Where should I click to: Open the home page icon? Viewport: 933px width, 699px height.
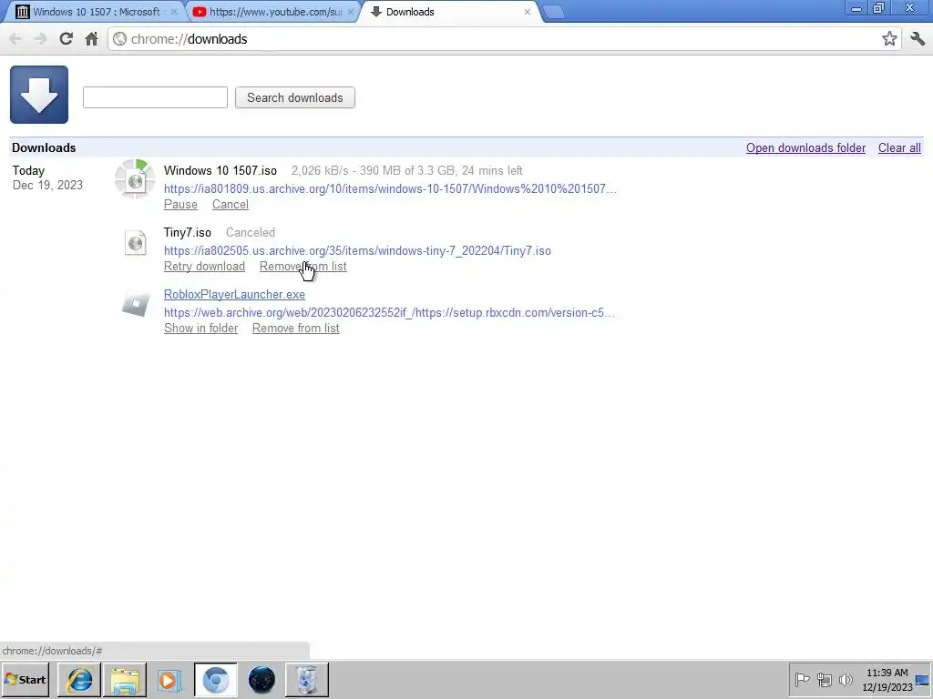coord(91,39)
